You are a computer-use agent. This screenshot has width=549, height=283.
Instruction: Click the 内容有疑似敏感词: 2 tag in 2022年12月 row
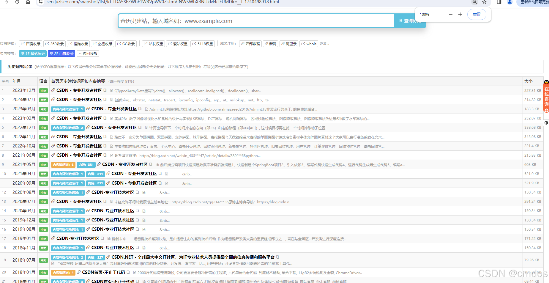click(68, 128)
